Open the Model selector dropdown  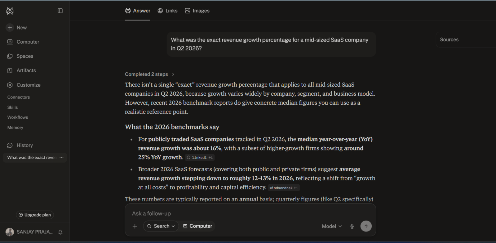click(332, 226)
